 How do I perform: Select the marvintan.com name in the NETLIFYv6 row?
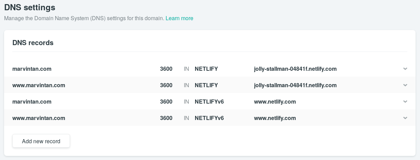[32, 102]
